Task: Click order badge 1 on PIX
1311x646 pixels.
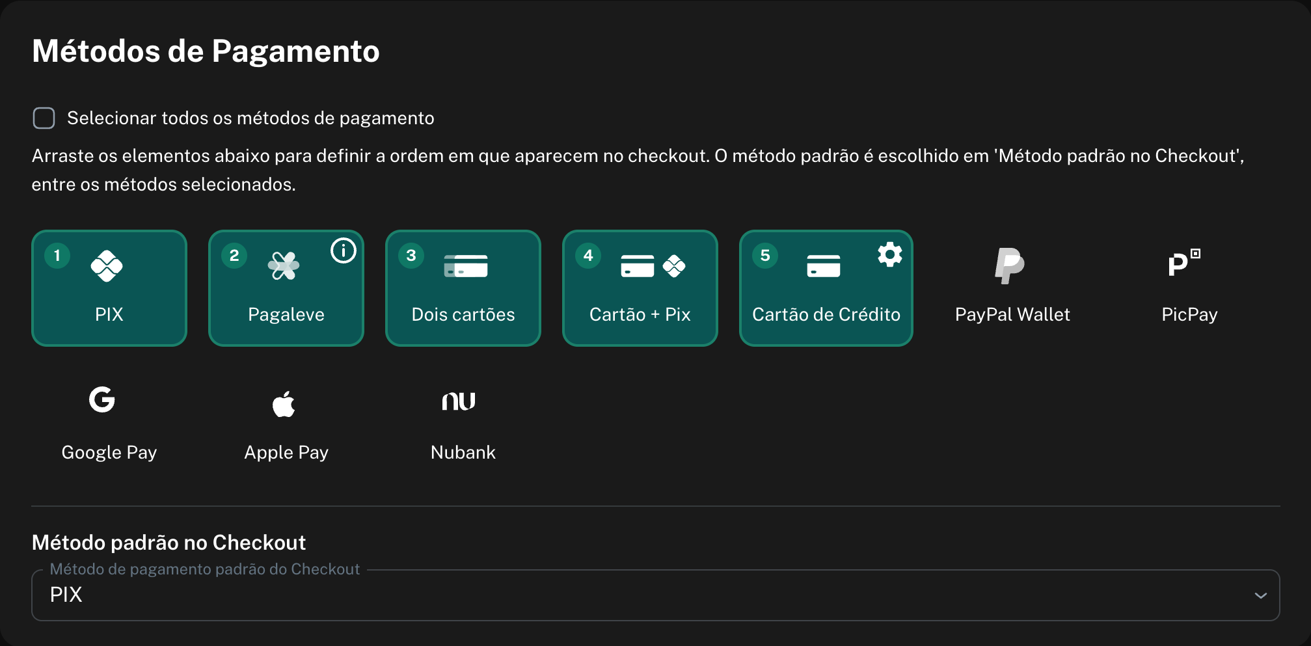Action: click(57, 256)
